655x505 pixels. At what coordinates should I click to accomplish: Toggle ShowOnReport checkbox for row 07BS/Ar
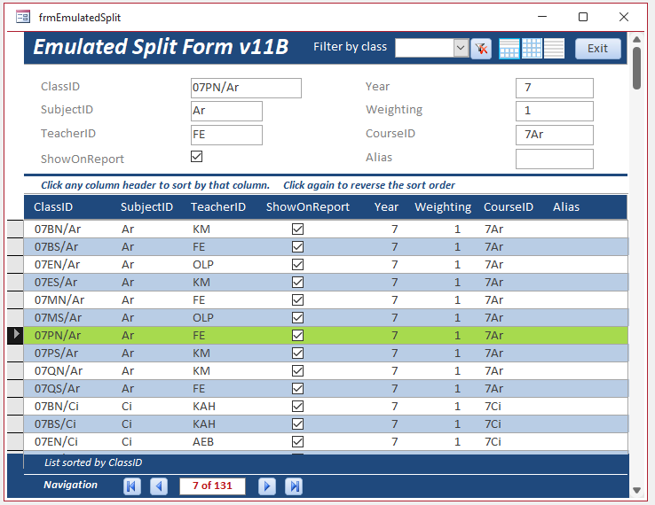tap(297, 246)
